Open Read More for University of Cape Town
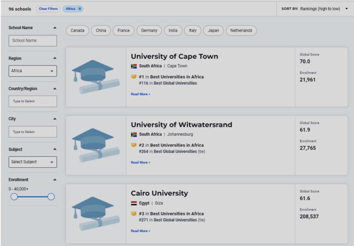Image resolution: width=354 pixels, height=246 pixels. pyautogui.click(x=140, y=94)
